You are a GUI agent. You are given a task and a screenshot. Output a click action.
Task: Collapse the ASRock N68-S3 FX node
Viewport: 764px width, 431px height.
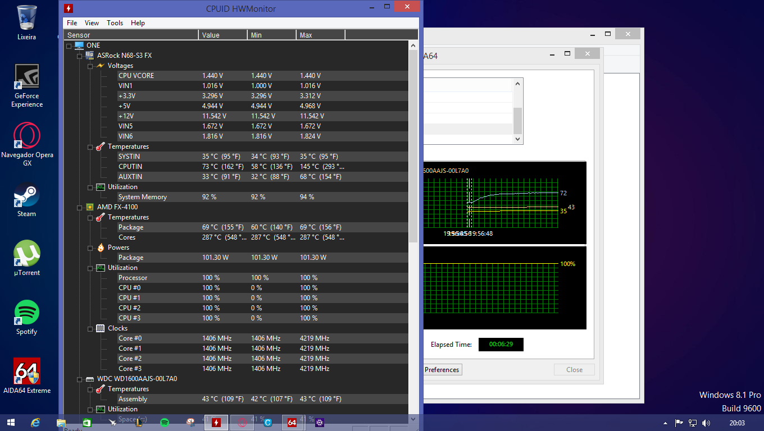coord(79,56)
